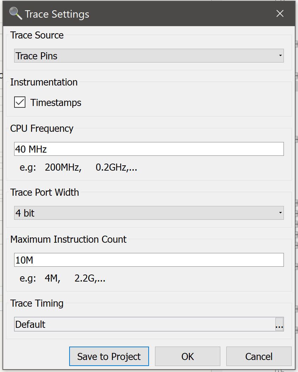Dismiss the dialog with the Cancel button

pos(259,356)
